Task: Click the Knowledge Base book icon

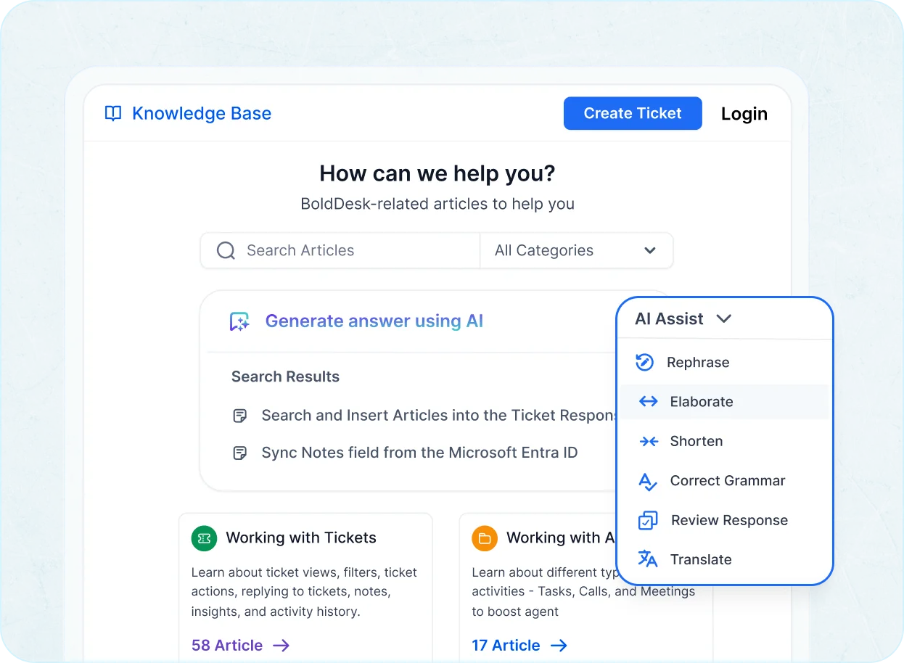Action: coord(113,113)
